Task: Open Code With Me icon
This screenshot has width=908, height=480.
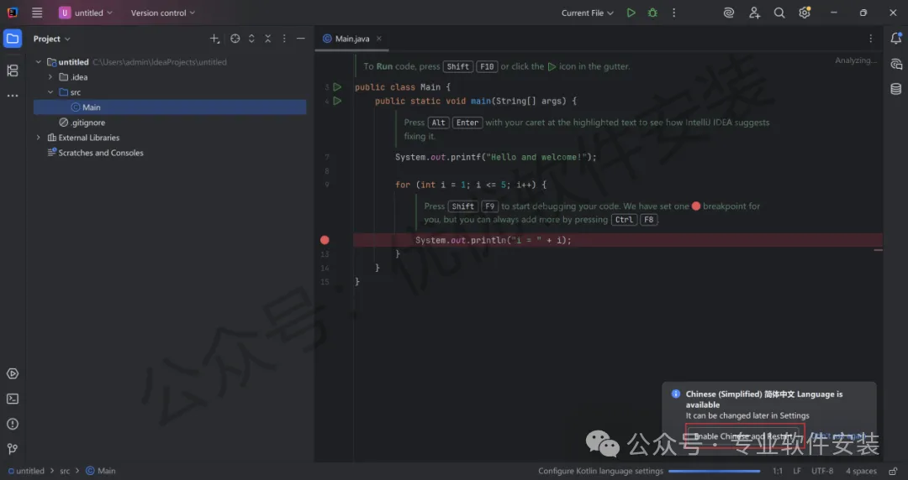Action: [x=754, y=12]
